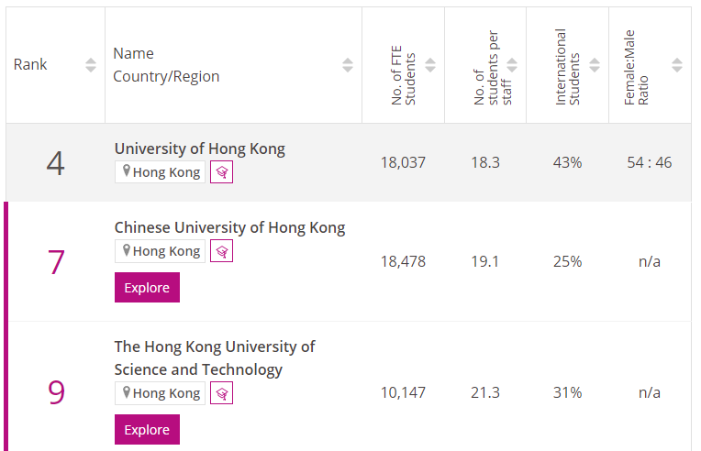701x451 pixels.
Task: Click rank number 7 cell
Action: (x=56, y=262)
